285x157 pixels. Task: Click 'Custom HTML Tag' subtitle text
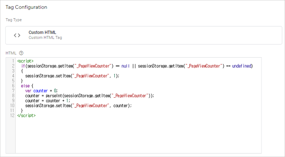pos(45,38)
